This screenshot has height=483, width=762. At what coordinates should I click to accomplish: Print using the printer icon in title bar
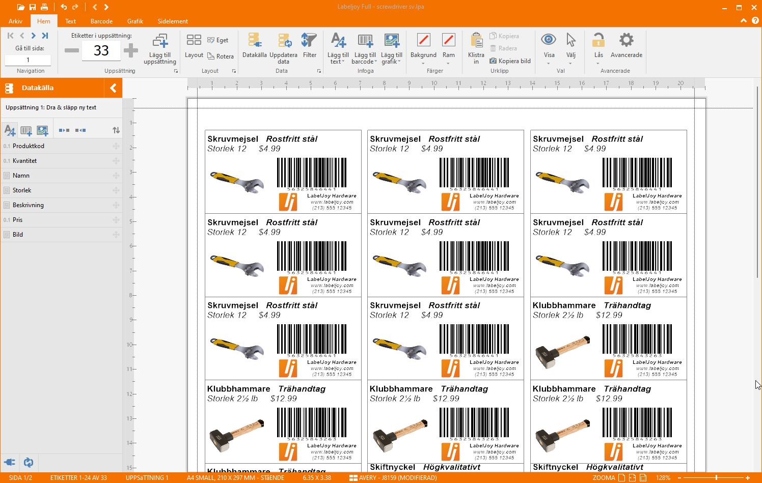pyautogui.click(x=44, y=7)
